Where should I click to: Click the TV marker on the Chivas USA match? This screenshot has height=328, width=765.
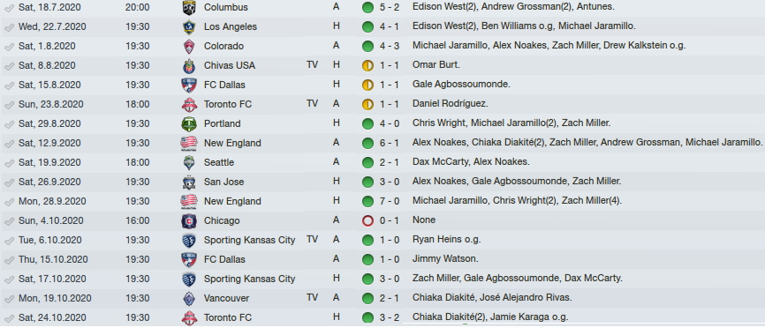[312, 64]
